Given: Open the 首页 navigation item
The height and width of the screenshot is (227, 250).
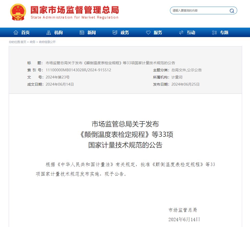Looking at the screenshot, I should point(26,32).
